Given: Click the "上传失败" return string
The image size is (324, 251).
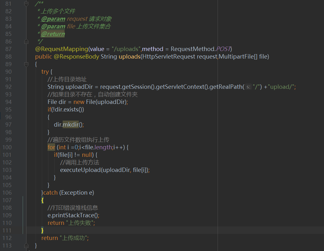Looking at the screenshot, I should tap(80, 223).
